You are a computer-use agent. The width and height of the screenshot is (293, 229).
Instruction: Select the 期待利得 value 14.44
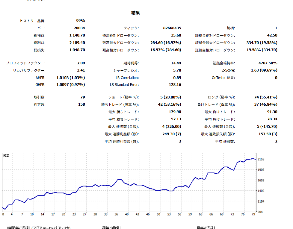click(x=176, y=63)
